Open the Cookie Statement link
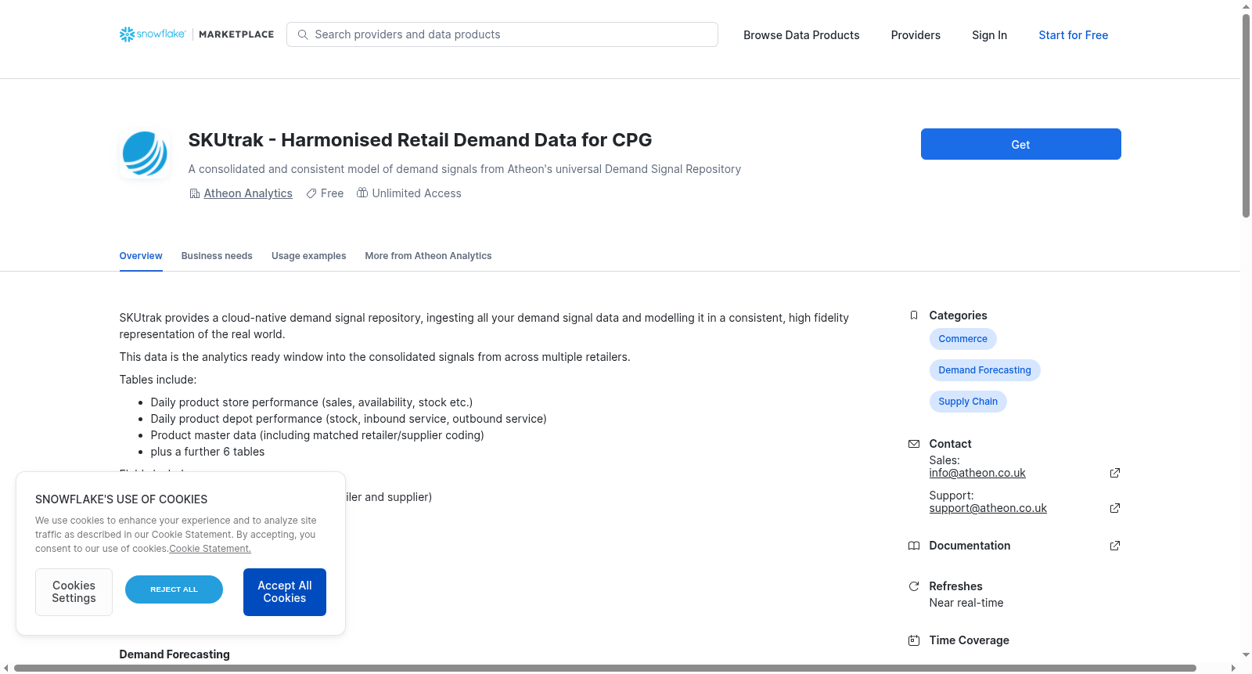This screenshot has width=1252, height=674. (210, 549)
